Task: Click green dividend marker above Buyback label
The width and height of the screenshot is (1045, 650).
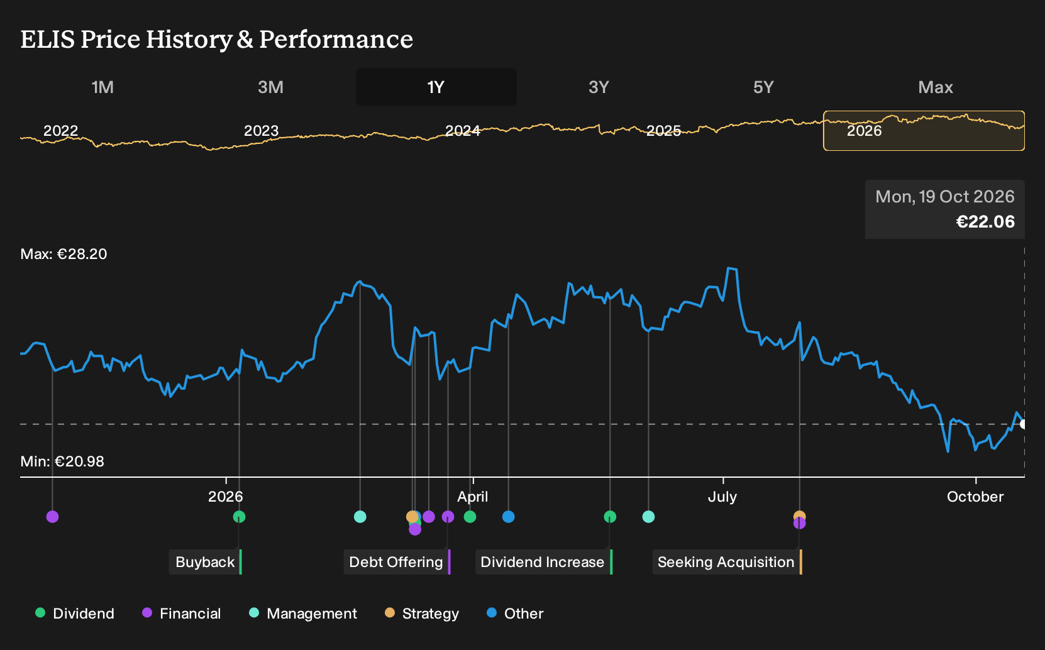Action: [239, 517]
